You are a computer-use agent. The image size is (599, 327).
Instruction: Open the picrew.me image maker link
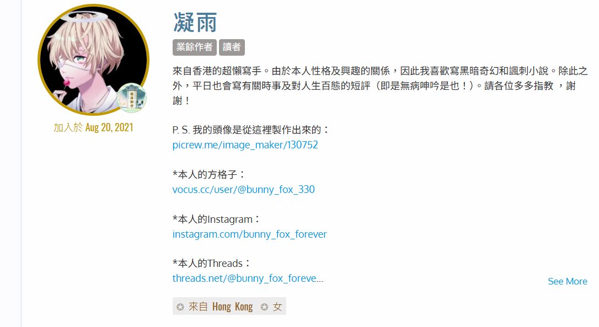point(245,145)
